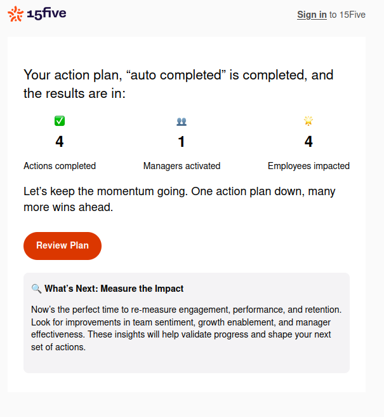This screenshot has width=384, height=417.
Task: Click the magnifying glass emoji icon
Action: point(36,289)
